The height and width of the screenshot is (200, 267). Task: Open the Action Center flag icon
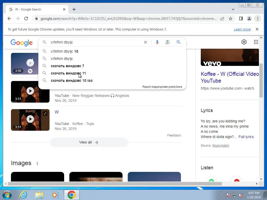(x=228, y=195)
